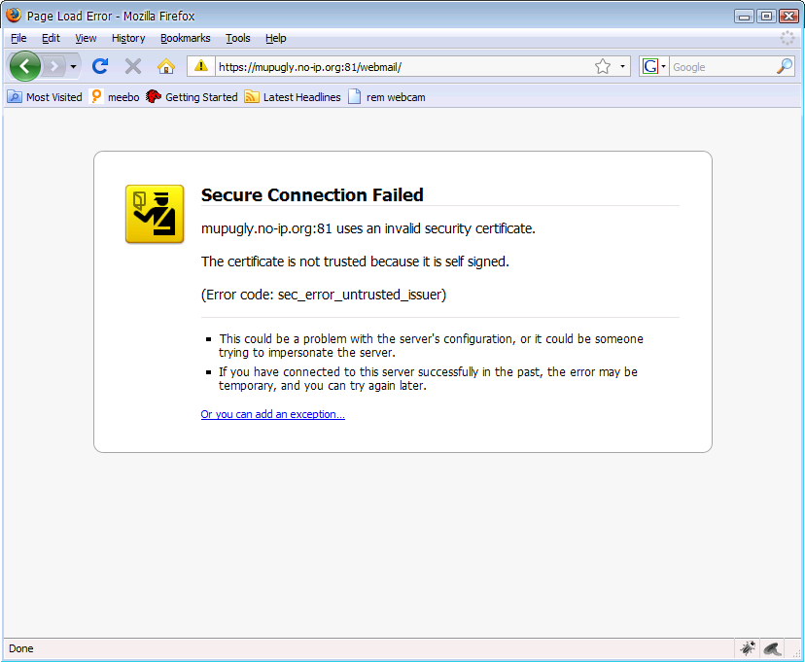Screen dimensions: 805x662
Task: Click inside the Google search field
Action: click(x=721, y=67)
